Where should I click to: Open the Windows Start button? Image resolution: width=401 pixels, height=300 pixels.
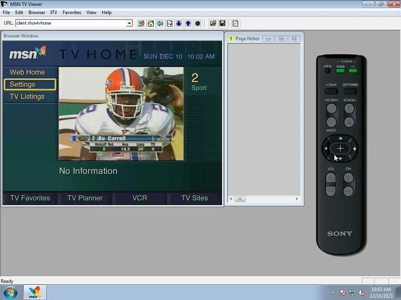[x=11, y=292]
